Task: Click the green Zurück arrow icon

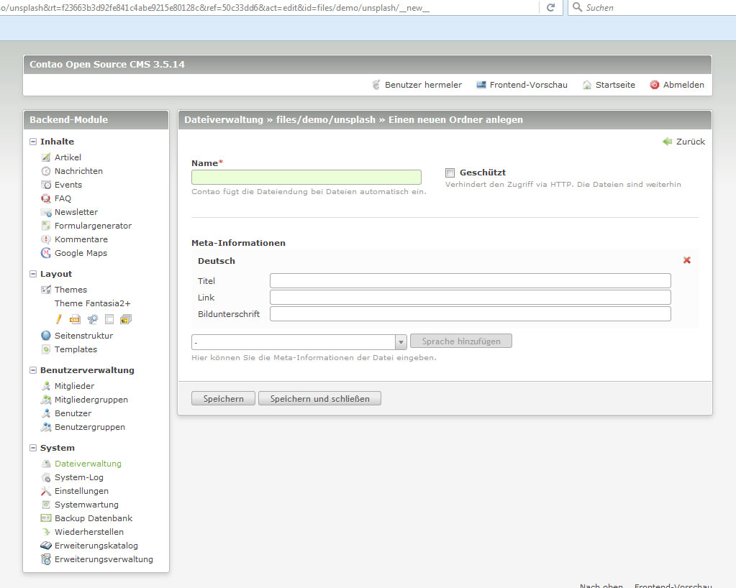Action: 667,142
